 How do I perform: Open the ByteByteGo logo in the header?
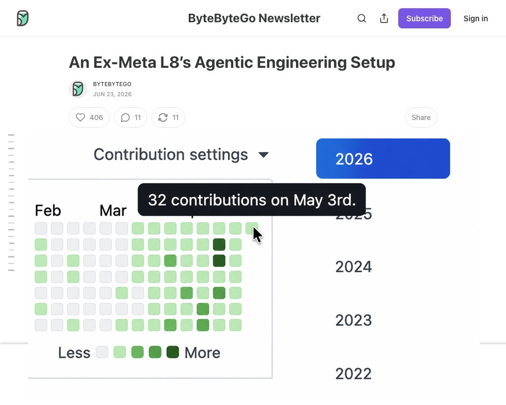tap(23, 18)
